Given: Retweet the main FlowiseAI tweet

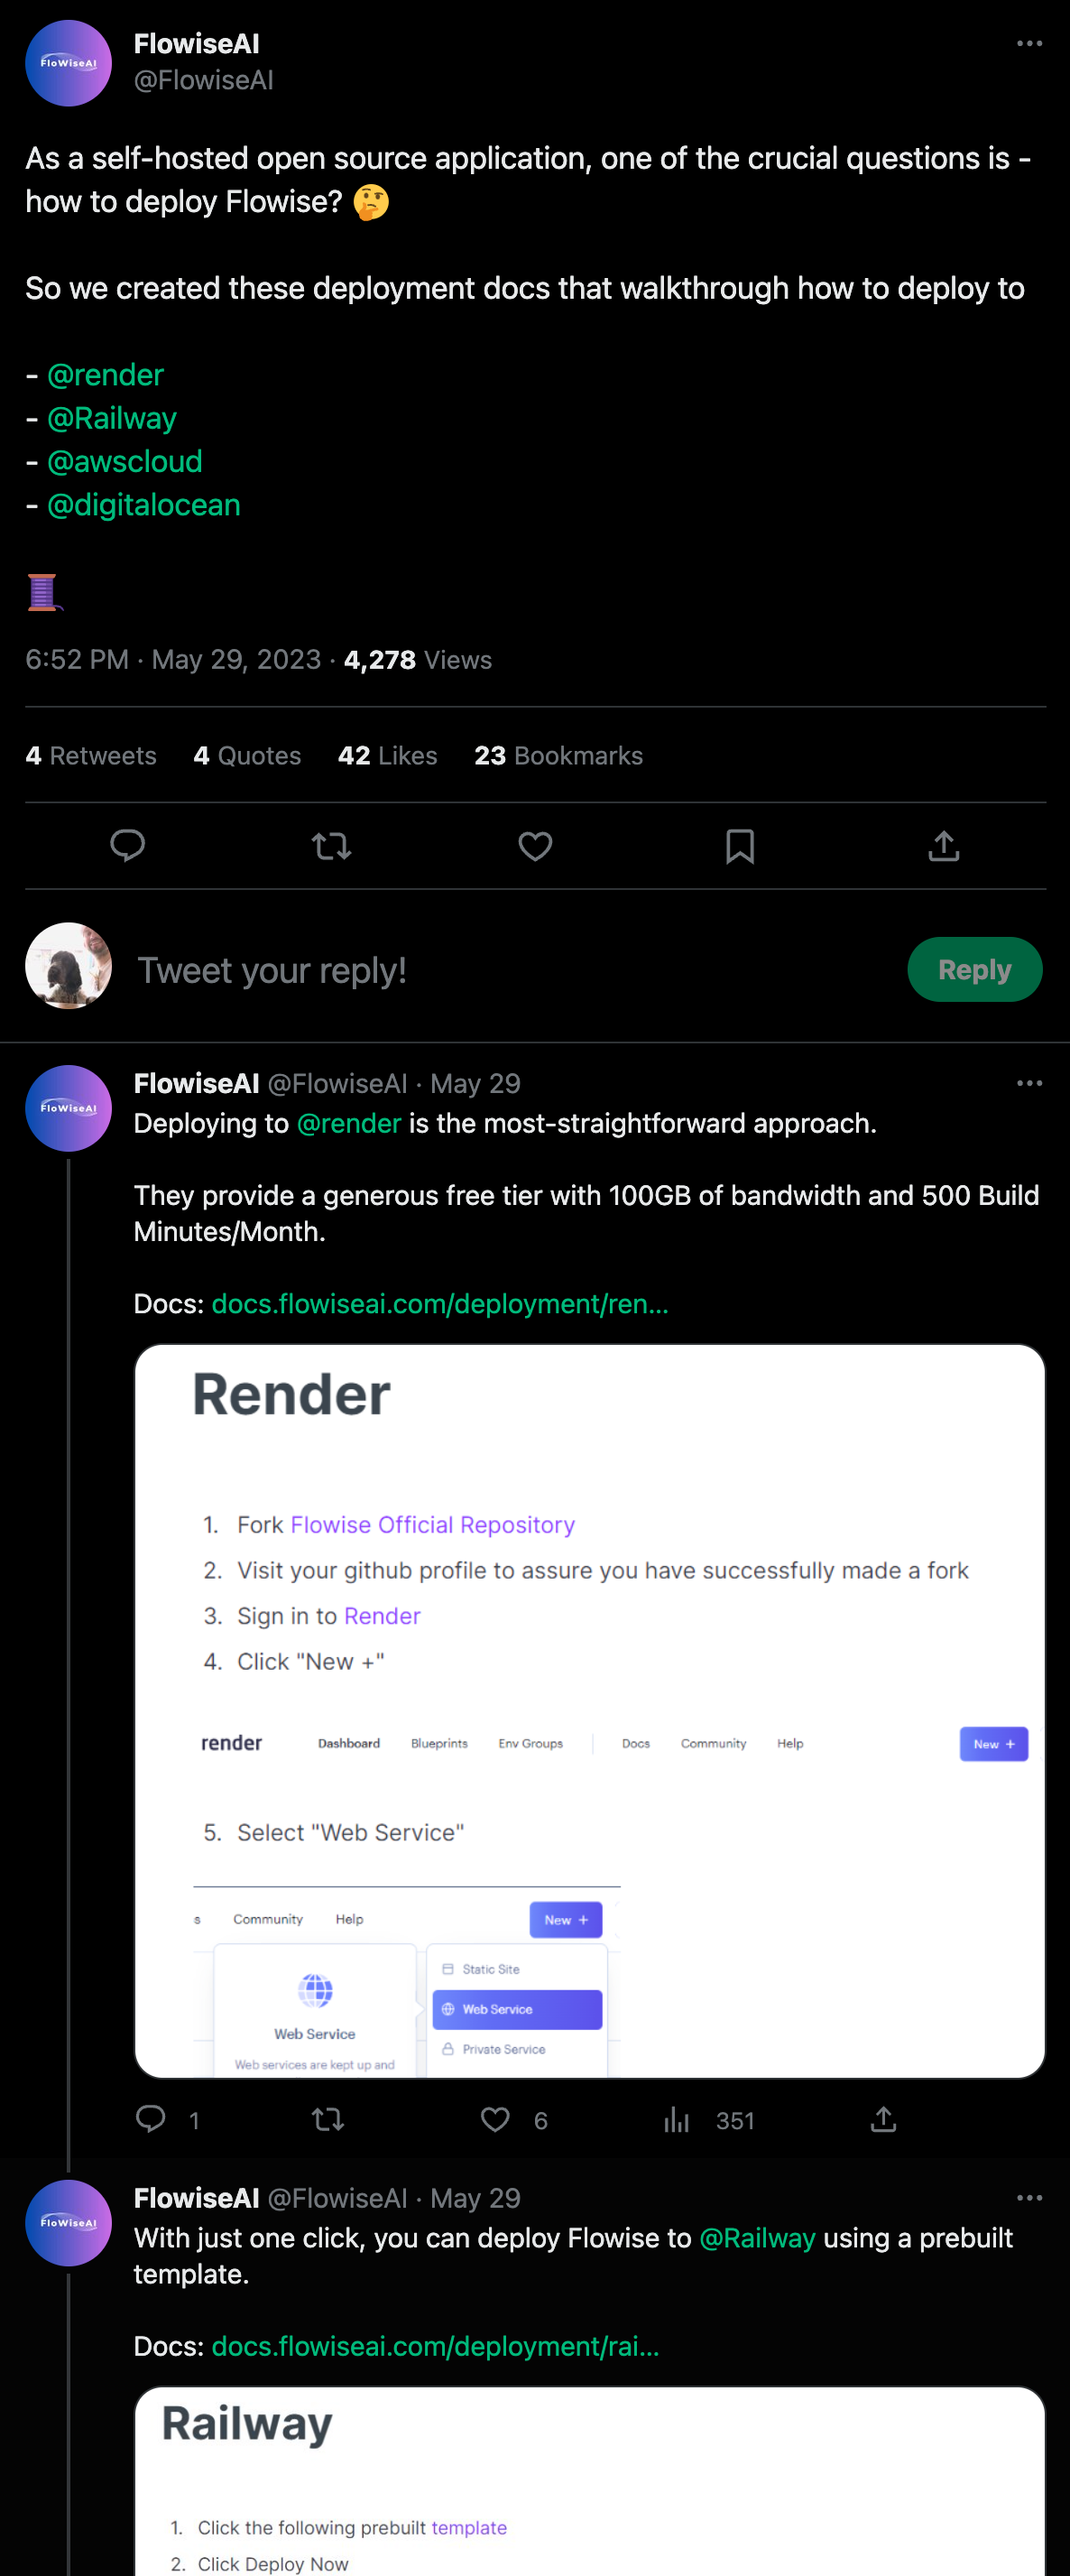Looking at the screenshot, I should pyautogui.click(x=331, y=846).
